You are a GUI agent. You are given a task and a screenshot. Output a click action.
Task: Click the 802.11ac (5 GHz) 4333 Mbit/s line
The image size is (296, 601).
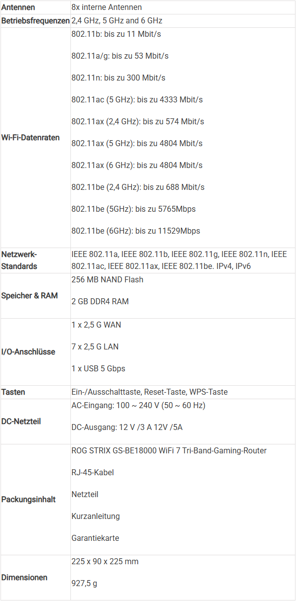[137, 99]
